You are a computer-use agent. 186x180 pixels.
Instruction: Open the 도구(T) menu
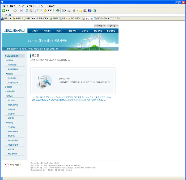click(x=41, y=6)
